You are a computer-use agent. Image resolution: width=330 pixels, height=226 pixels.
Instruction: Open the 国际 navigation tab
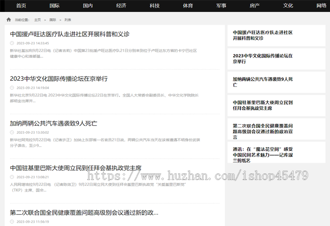tap(55, 6)
